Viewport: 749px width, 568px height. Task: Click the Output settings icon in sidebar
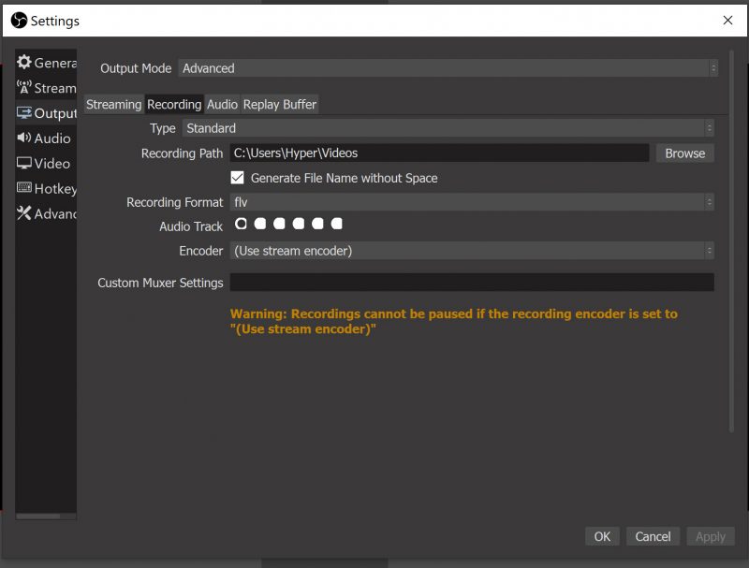click(x=24, y=113)
